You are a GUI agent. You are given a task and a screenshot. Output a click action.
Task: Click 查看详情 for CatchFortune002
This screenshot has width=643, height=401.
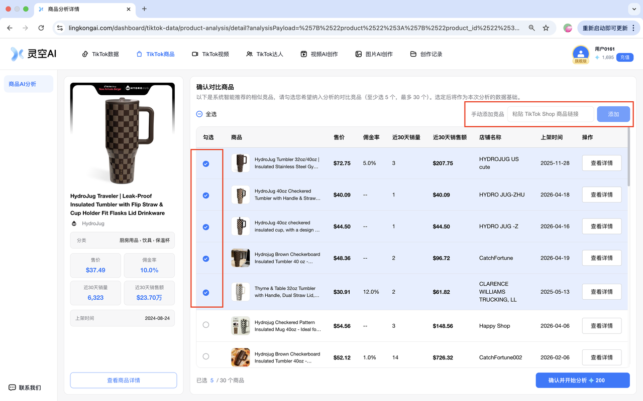point(601,357)
